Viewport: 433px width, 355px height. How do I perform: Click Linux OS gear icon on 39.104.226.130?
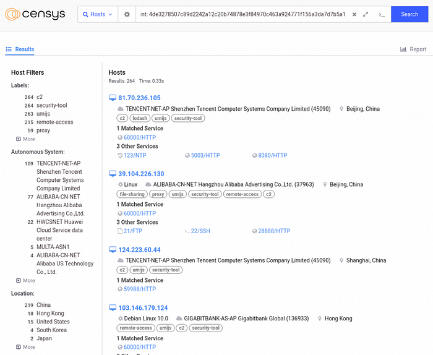pos(121,184)
